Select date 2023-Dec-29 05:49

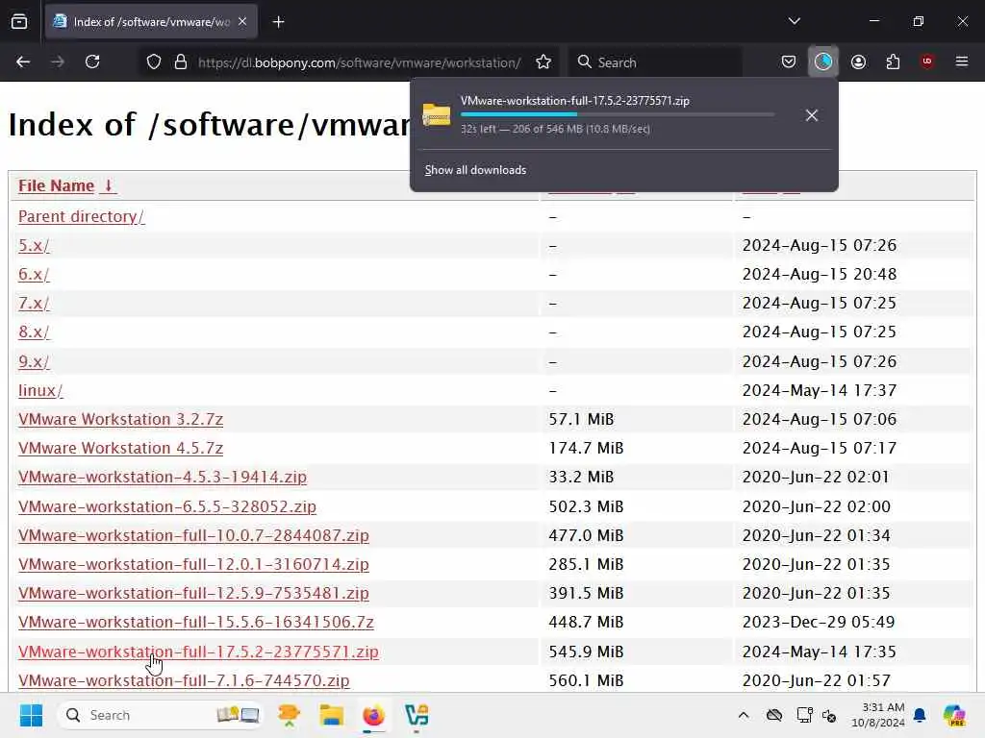click(819, 622)
